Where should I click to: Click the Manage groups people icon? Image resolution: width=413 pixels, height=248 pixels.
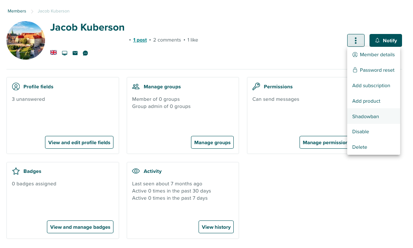(x=136, y=86)
